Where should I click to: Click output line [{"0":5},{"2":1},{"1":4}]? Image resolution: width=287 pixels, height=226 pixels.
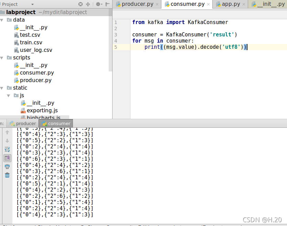[x=55, y=184]
